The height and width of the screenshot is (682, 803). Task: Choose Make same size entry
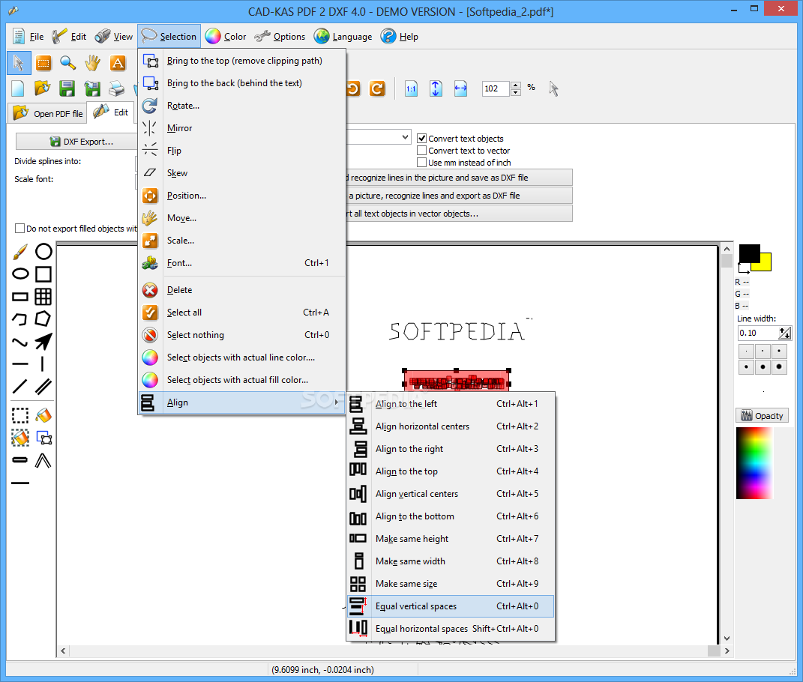450,584
